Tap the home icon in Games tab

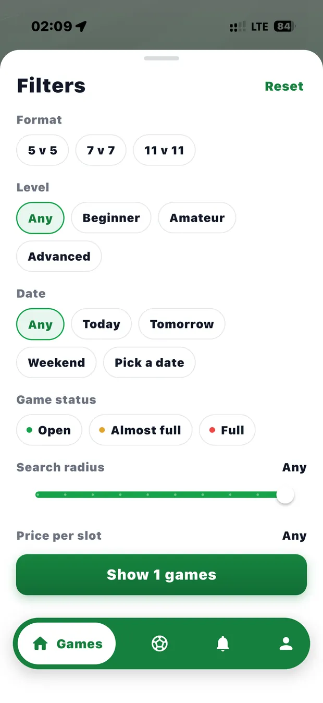click(x=40, y=644)
